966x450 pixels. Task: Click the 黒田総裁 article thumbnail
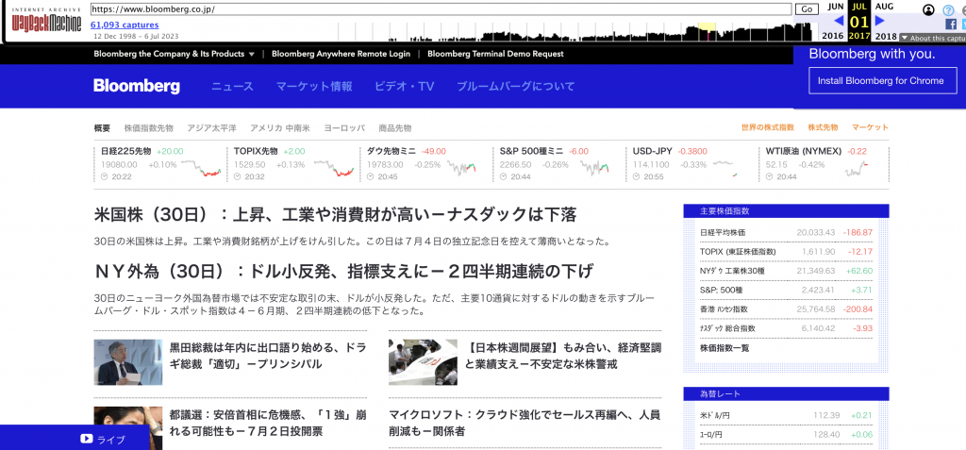pyautogui.click(x=128, y=362)
